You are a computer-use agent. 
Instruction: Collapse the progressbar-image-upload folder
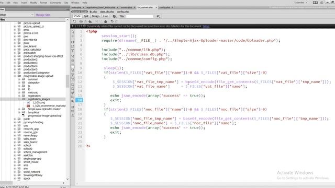pos(15,76)
